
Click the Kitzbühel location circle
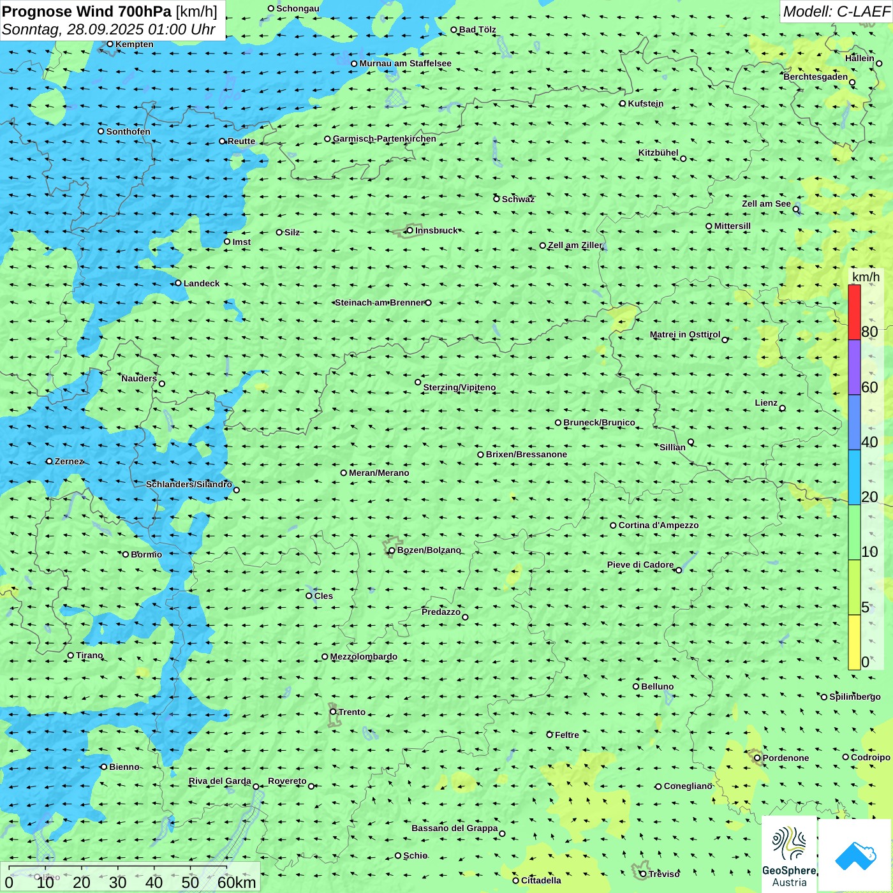(683, 159)
